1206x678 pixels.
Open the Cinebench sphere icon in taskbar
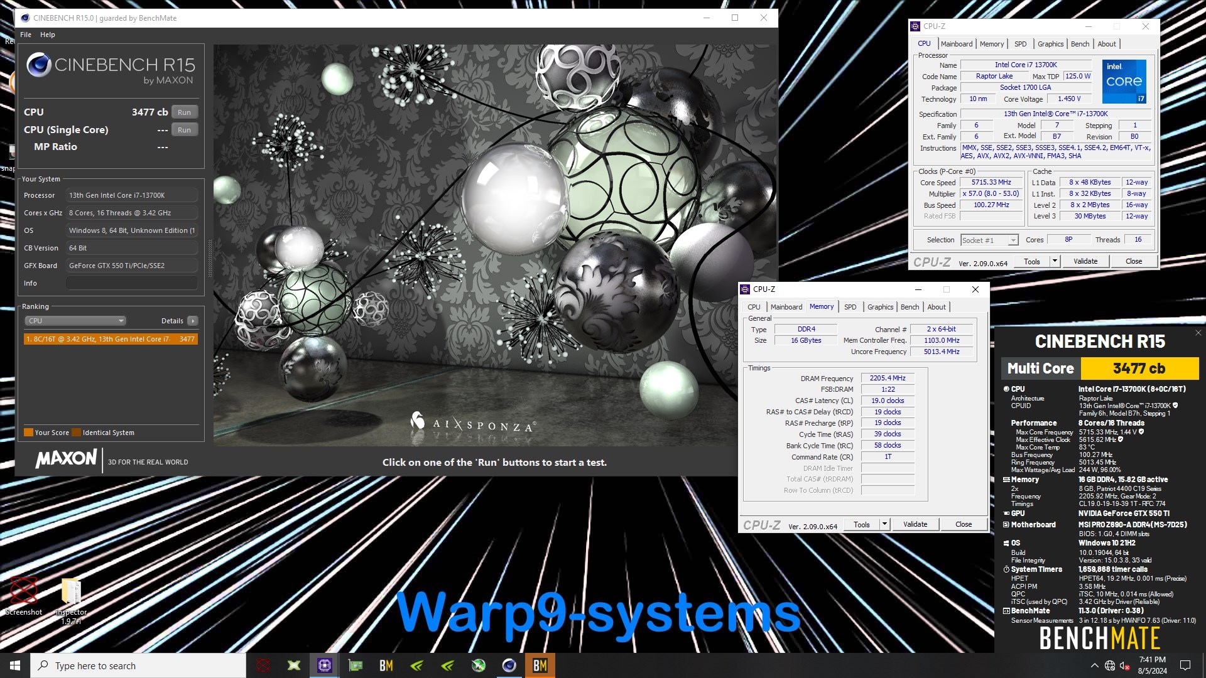click(509, 665)
